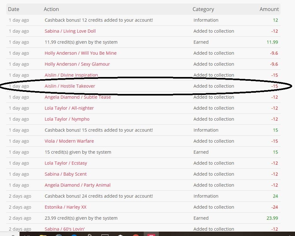Click 'Information' category in Cashback 15 row

(x=206, y=130)
